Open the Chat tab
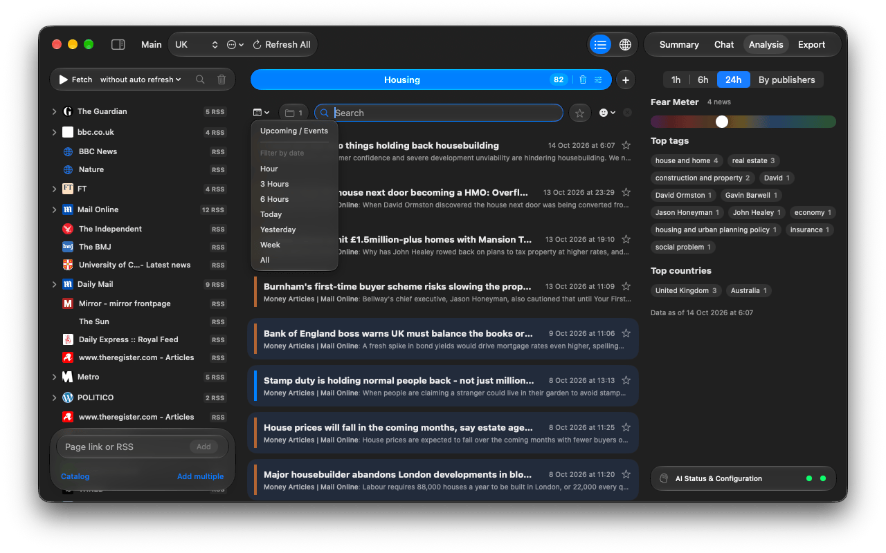Viewport: 886px width, 553px height. click(724, 44)
